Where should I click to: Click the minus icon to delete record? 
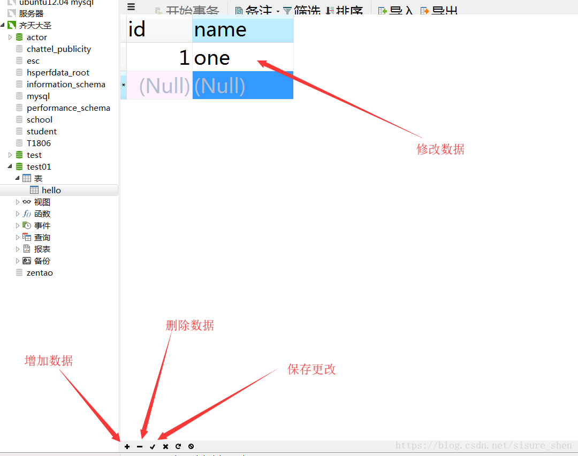(x=140, y=446)
